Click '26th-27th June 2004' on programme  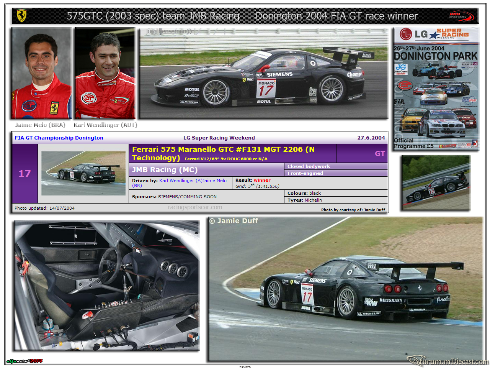[419, 48]
